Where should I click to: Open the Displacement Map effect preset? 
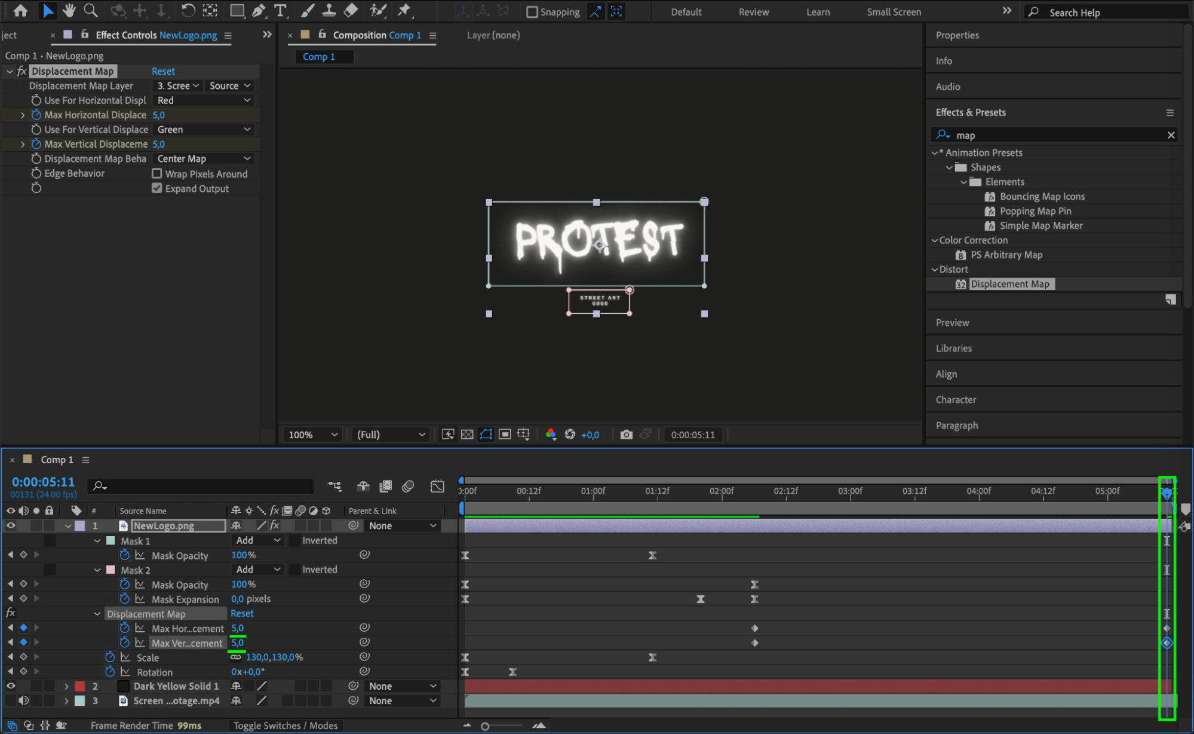[1009, 284]
